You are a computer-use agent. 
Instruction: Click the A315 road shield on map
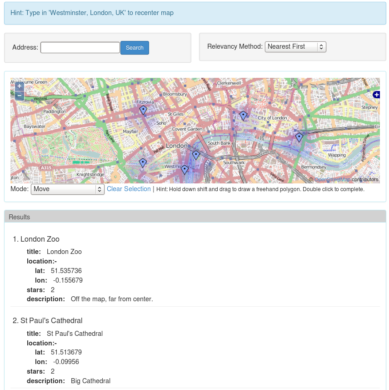(46, 167)
